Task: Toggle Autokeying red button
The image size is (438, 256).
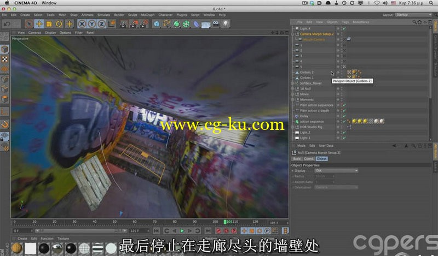Action: point(226,231)
